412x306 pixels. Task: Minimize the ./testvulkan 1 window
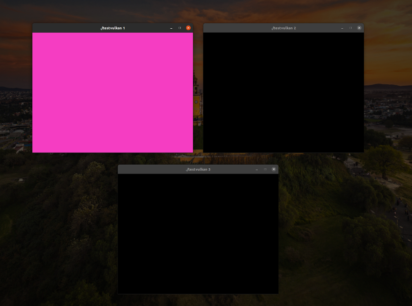(171, 27)
